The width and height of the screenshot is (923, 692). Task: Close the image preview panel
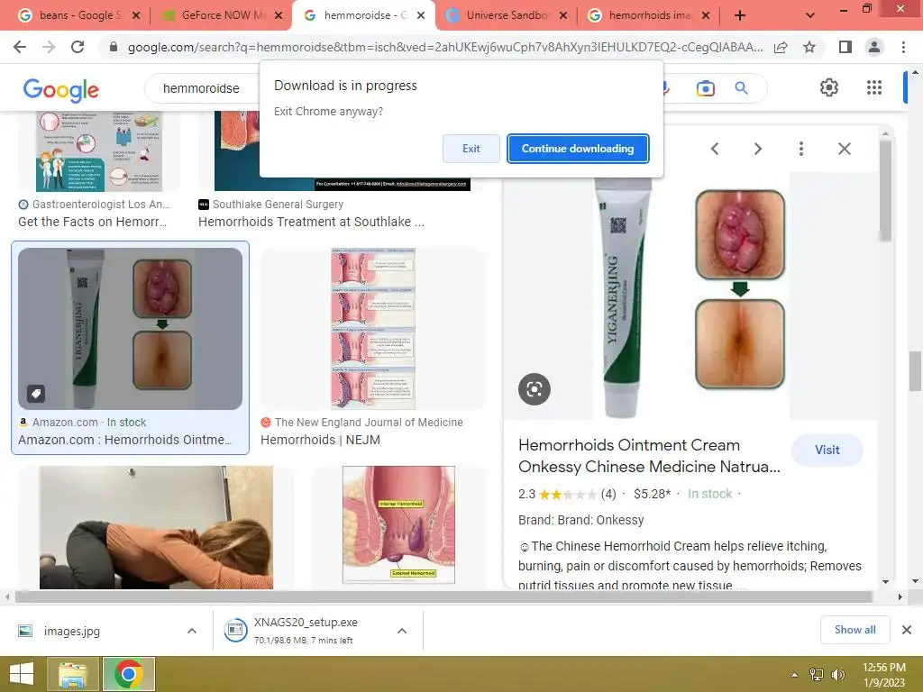[x=844, y=149]
